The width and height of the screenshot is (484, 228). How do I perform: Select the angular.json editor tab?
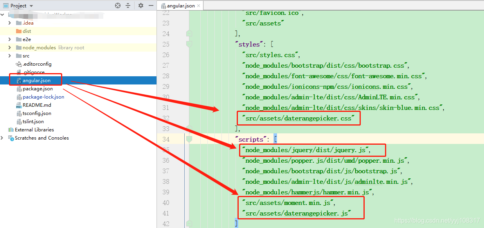[181, 6]
